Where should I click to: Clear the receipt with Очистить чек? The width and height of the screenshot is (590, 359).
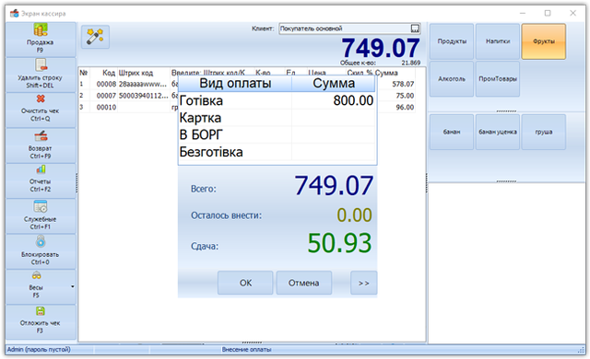41,110
